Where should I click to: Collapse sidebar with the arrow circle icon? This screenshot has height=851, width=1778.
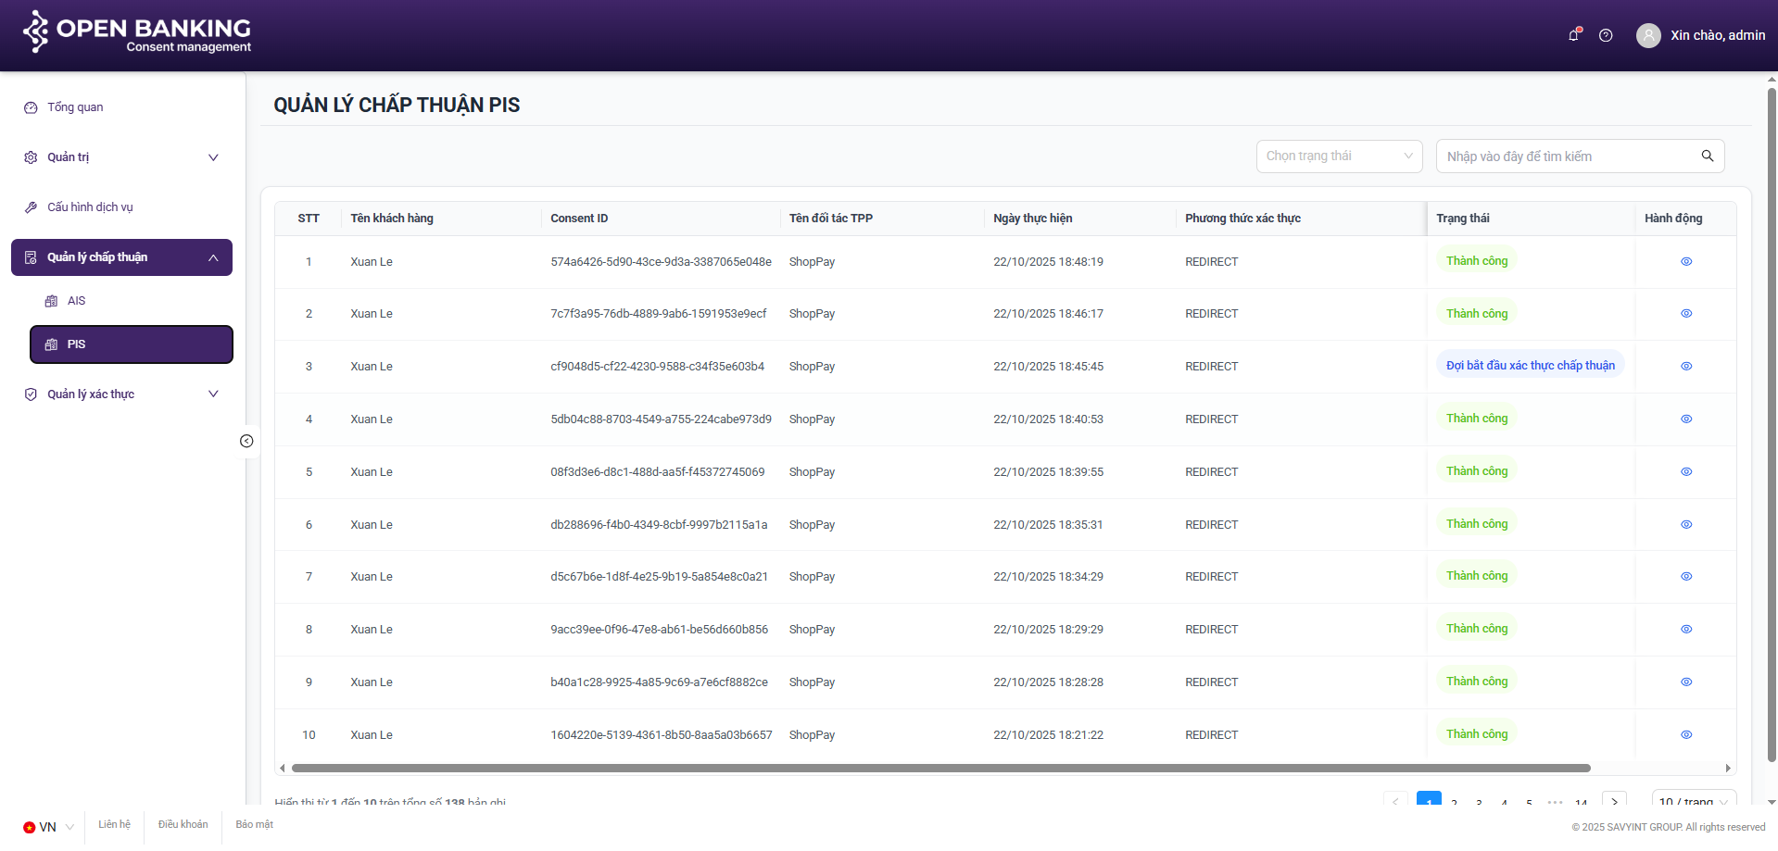[246, 441]
